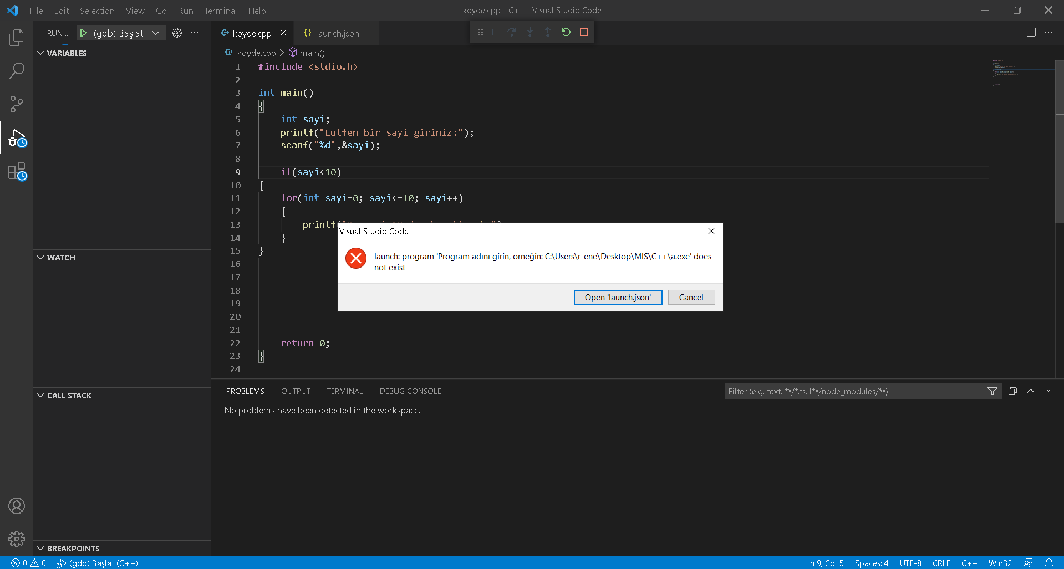Viewport: 1064px width, 569px height.
Task: Select main() symbol in the breadcrumb
Action: pos(307,53)
